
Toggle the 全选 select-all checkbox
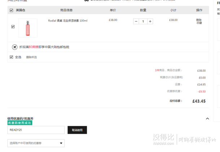[12, 57]
